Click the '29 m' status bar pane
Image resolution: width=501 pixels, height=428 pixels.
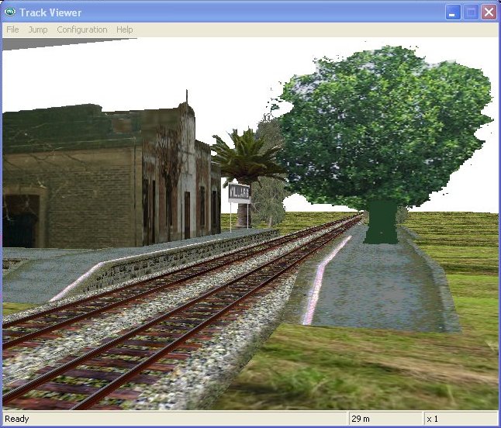point(384,419)
